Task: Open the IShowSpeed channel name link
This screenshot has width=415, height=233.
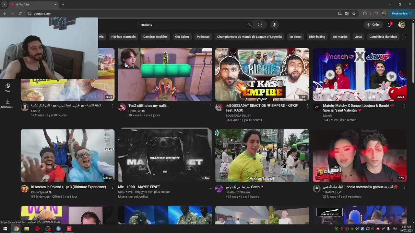Action: pos(39,192)
